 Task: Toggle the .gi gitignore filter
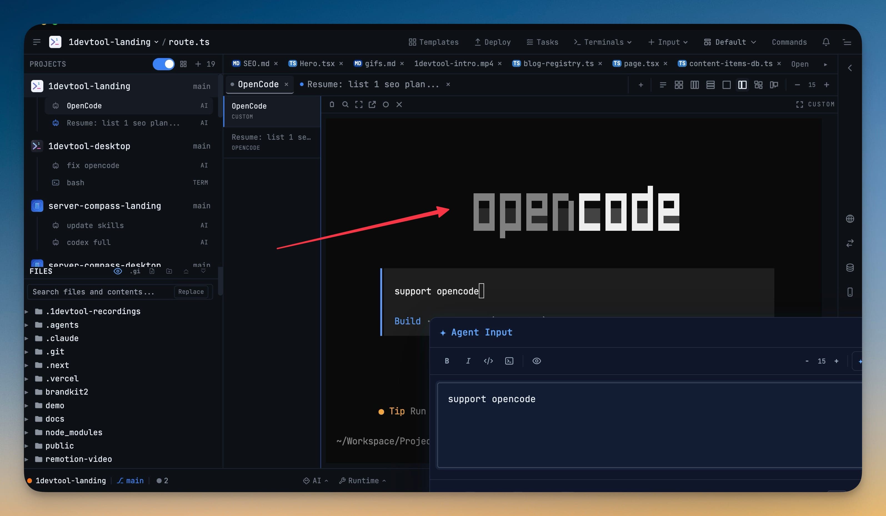click(x=135, y=271)
